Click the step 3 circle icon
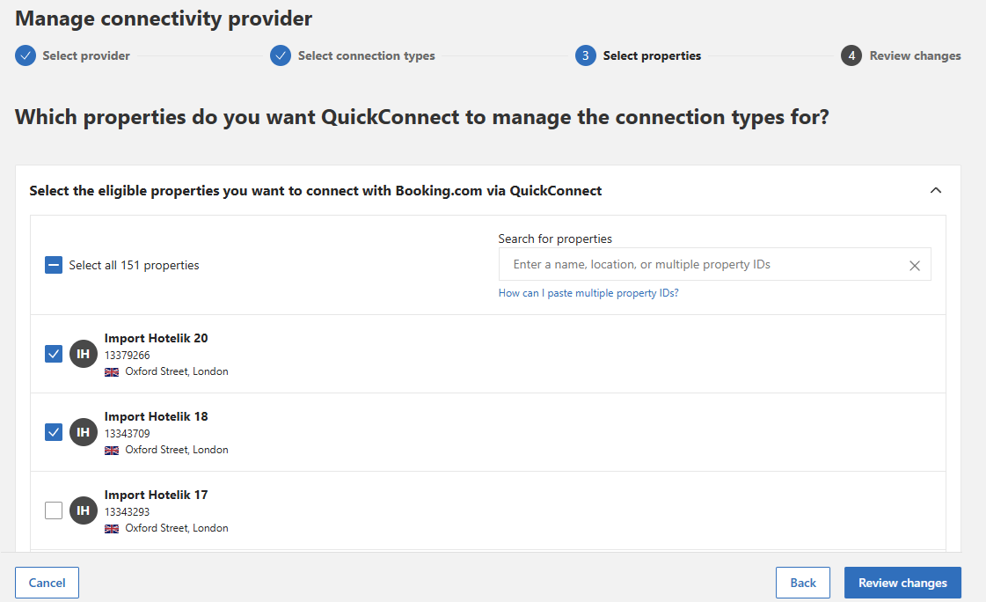 pyautogui.click(x=586, y=55)
